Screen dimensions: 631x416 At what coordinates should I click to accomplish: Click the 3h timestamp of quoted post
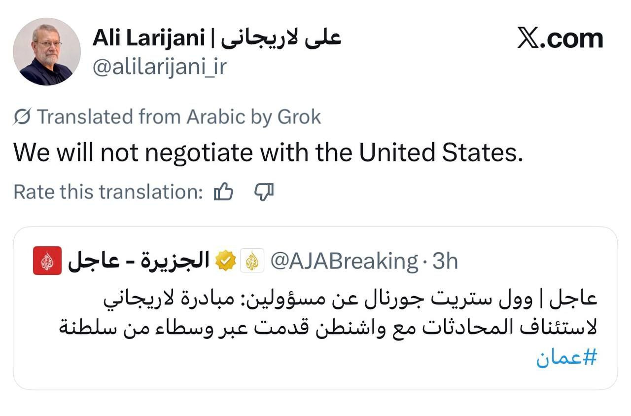pos(445,261)
